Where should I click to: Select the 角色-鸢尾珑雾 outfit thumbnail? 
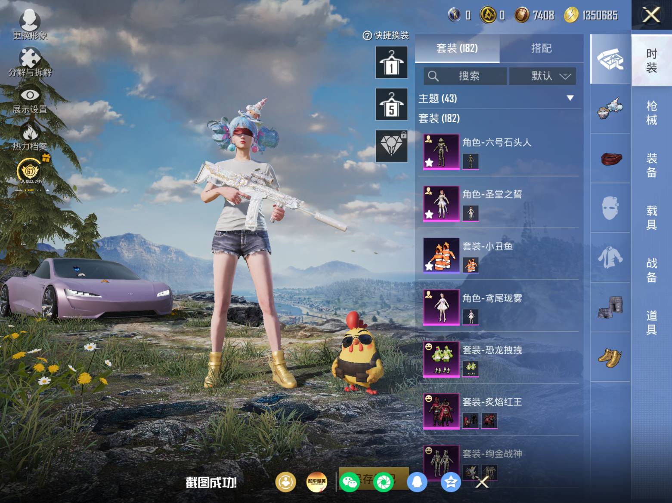click(441, 307)
